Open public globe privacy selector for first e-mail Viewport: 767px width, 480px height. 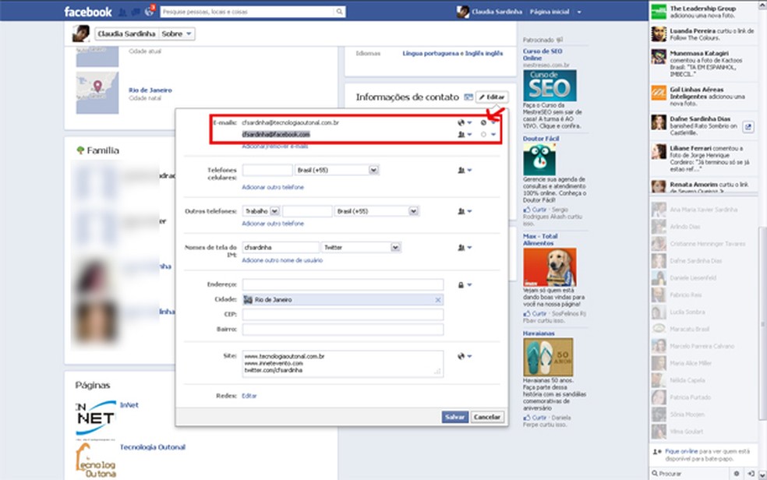pyautogui.click(x=465, y=122)
